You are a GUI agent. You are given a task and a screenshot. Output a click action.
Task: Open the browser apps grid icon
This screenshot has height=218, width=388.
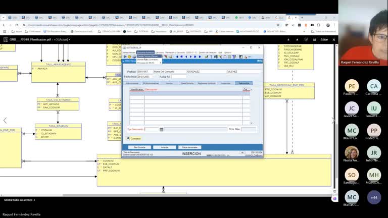tap(5, 31)
